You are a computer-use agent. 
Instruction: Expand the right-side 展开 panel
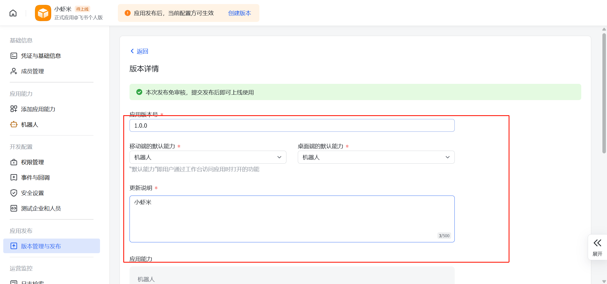click(597, 247)
